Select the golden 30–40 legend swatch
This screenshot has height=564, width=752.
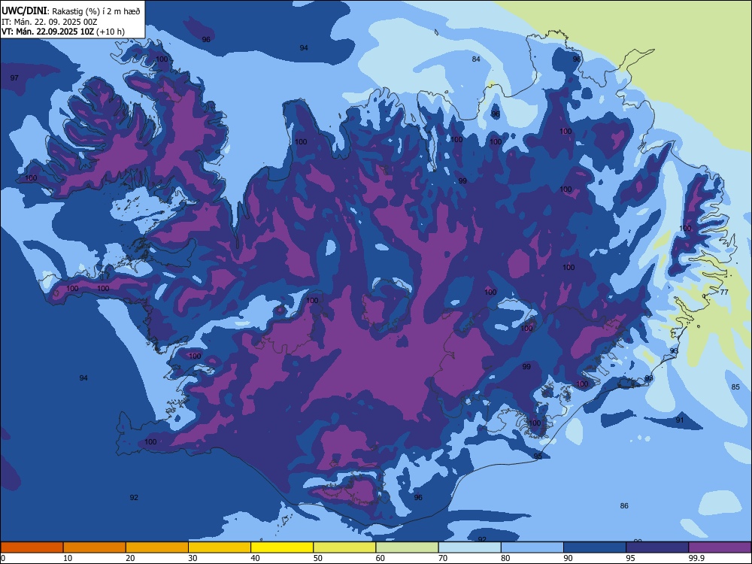click(220, 547)
